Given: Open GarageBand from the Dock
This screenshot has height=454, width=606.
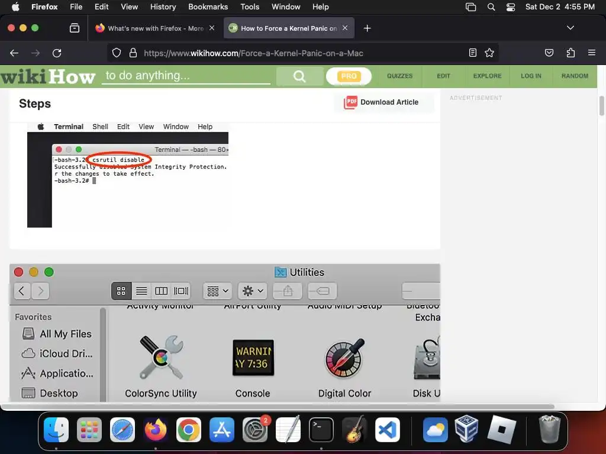Looking at the screenshot, I should point(354,430).
